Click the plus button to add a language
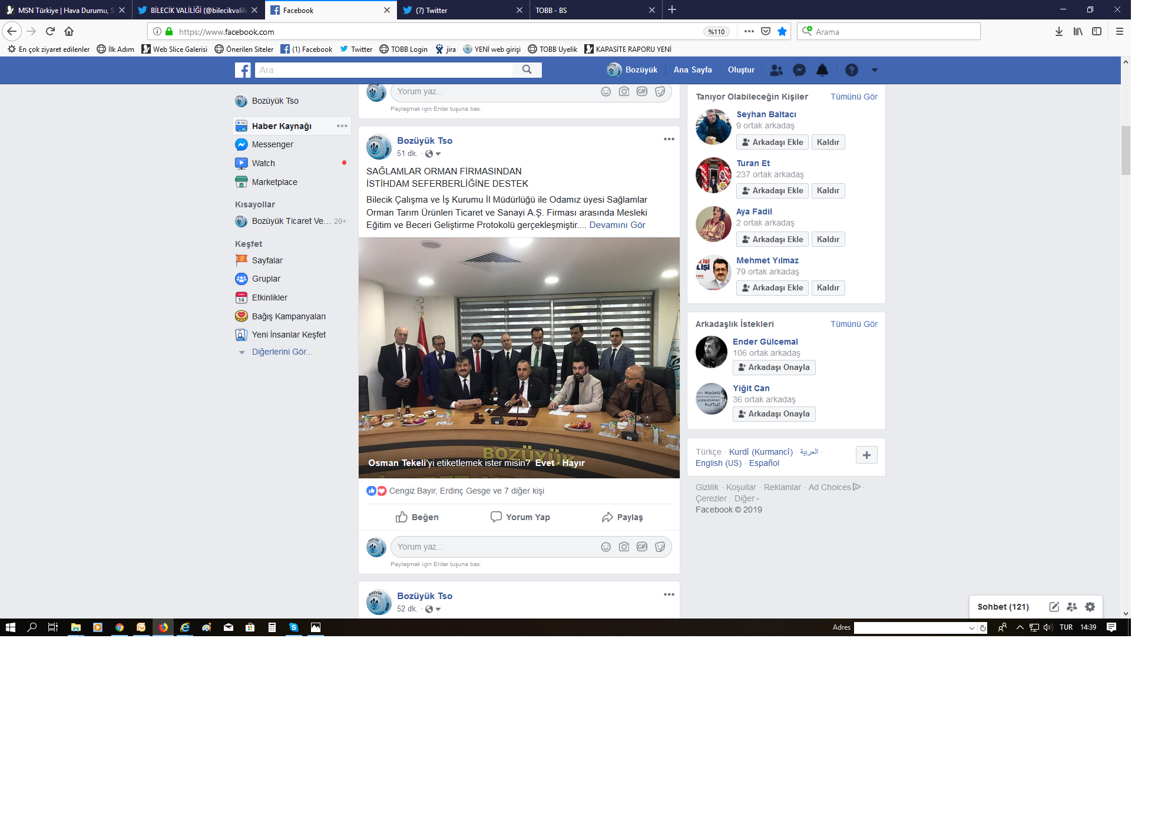 coord(866,455)
